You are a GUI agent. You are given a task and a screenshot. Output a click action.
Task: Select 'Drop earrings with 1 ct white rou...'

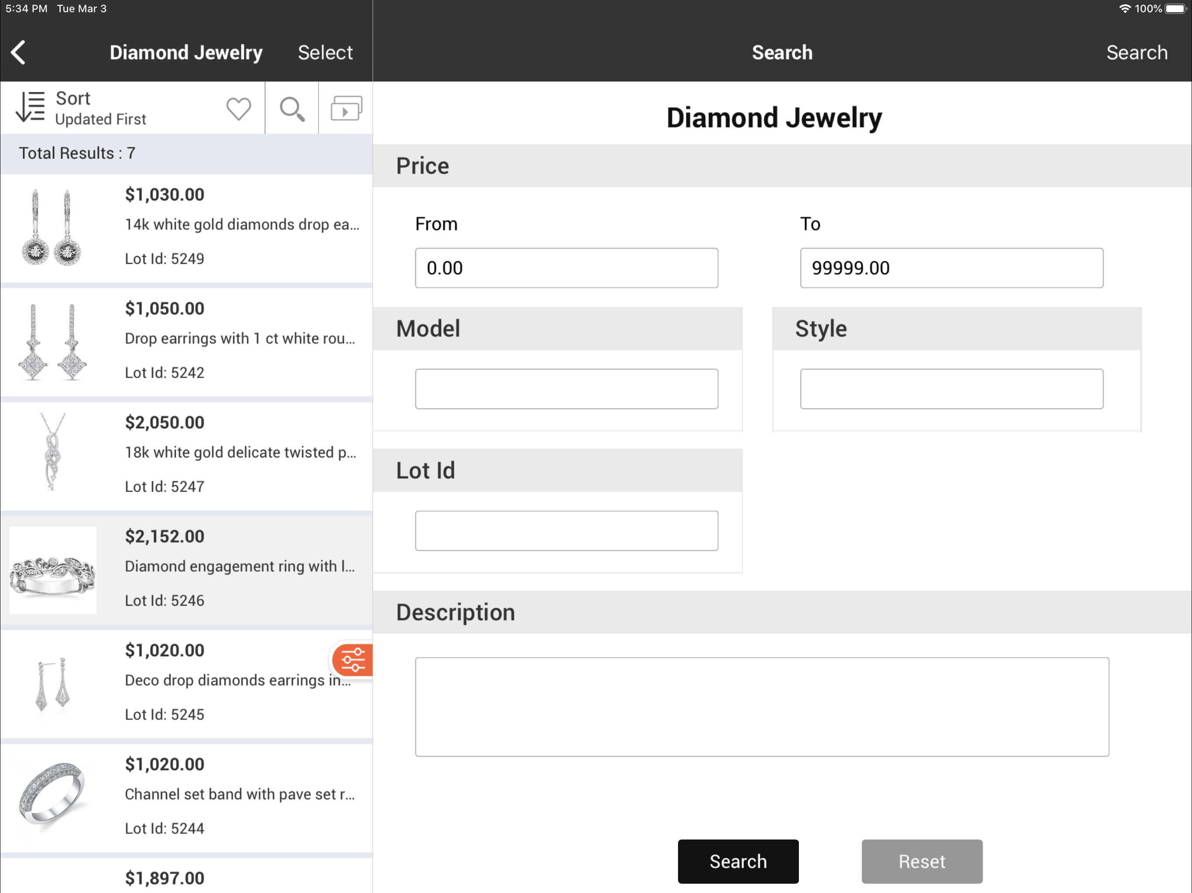[240, 338]
